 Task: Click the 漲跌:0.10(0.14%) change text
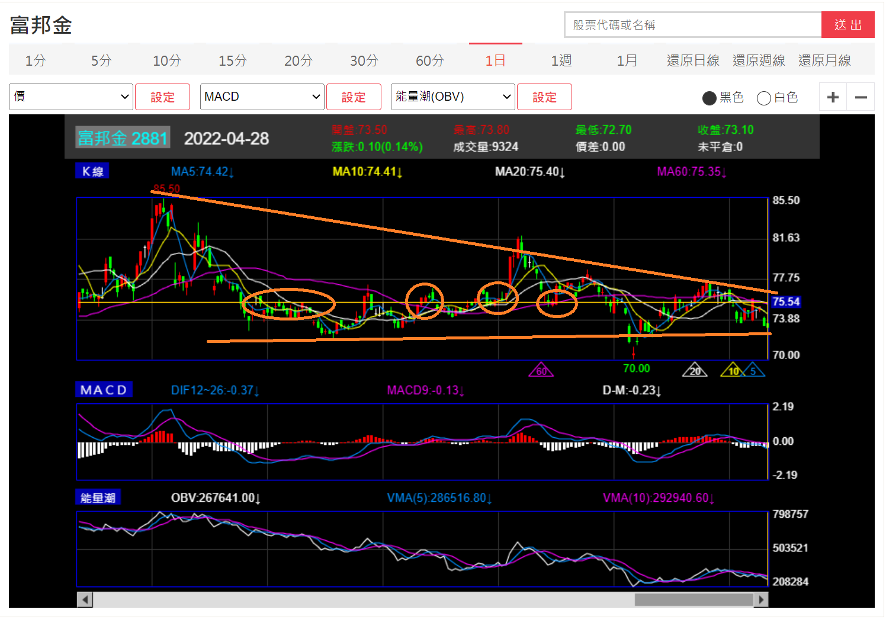tap(377, 147)
